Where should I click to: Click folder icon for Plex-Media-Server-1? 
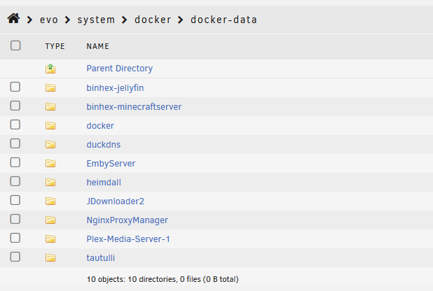[x=50, y=239]
